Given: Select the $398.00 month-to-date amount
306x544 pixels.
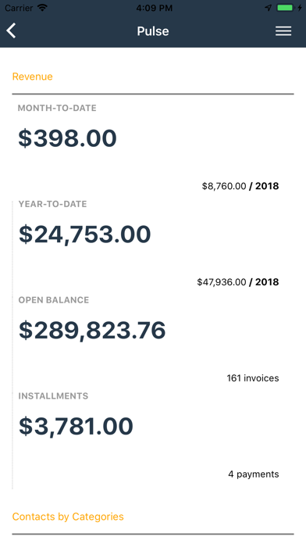Looking at the screenshot, I should pyautogui.click(x=67, y=138).
